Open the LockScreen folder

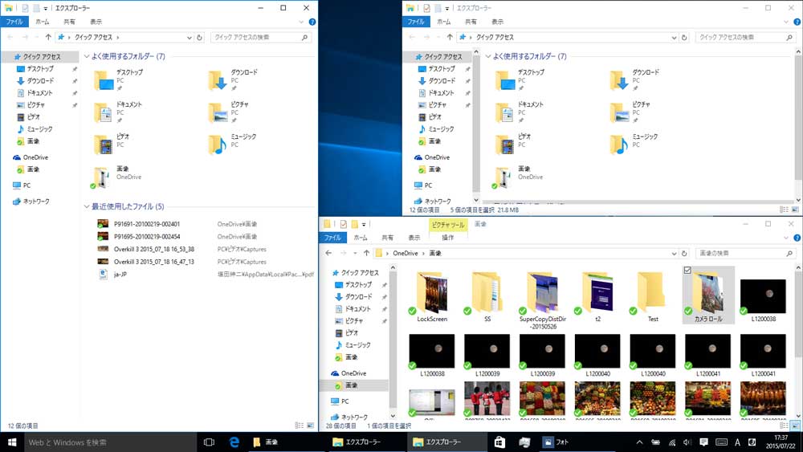[x=432, y=297]
